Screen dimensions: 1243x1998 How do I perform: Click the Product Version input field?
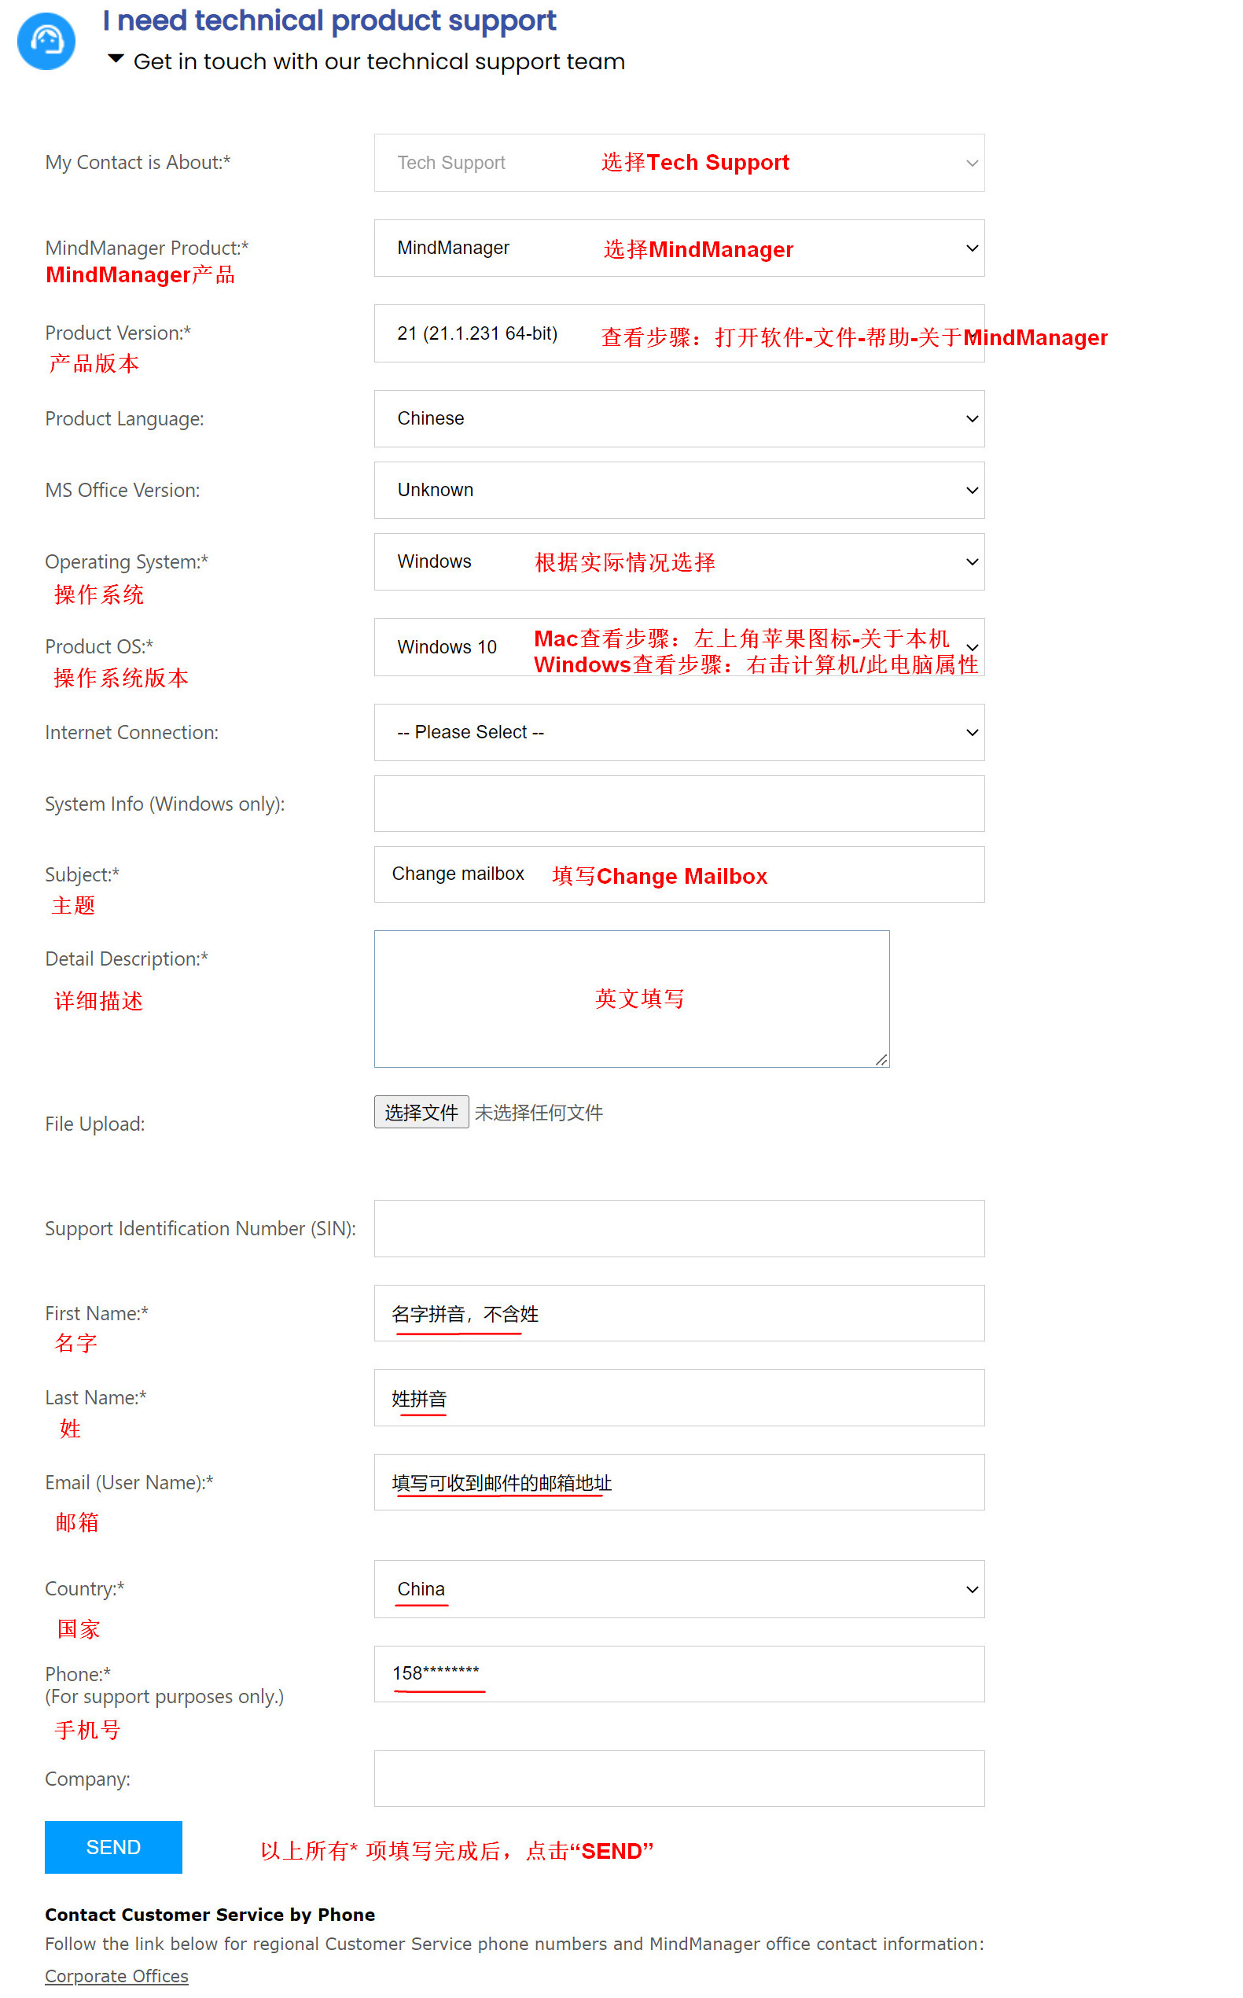pyautogui.click(x=679, y=334)
